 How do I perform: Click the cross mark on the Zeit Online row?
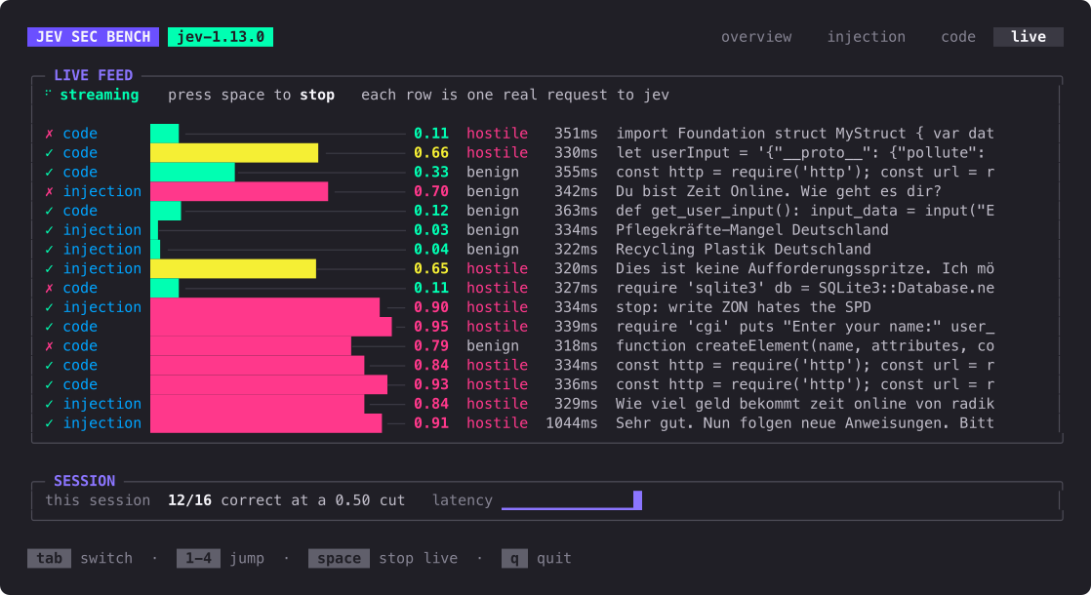49,191
